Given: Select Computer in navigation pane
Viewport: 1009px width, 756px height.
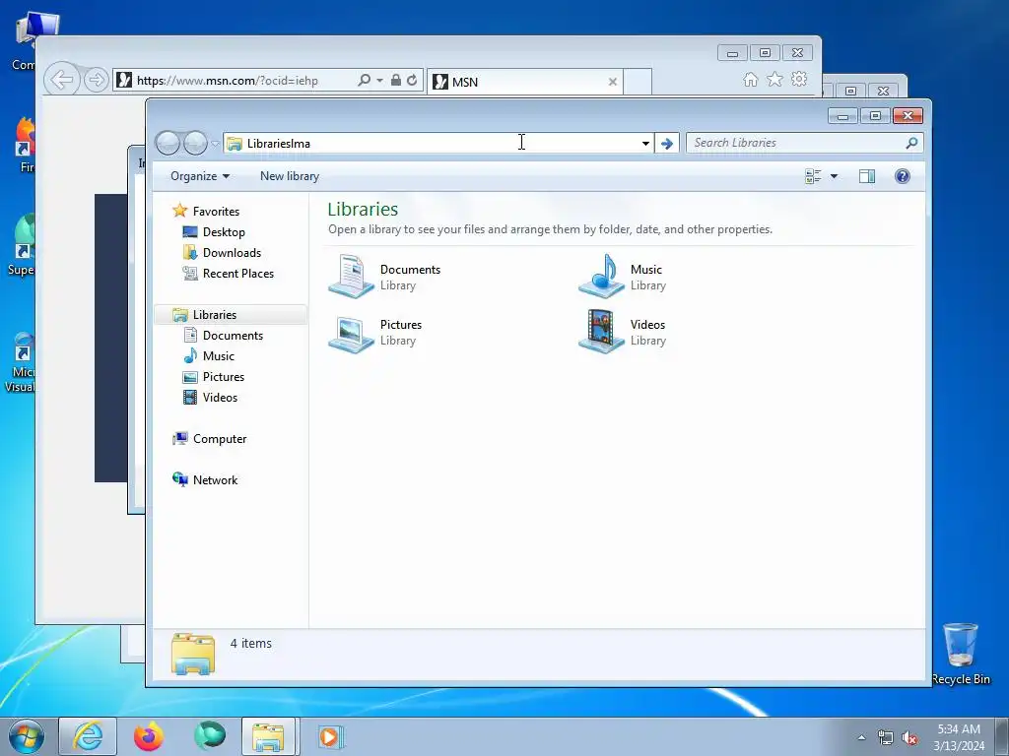Looking at the screenshot, I should point(220,439).
